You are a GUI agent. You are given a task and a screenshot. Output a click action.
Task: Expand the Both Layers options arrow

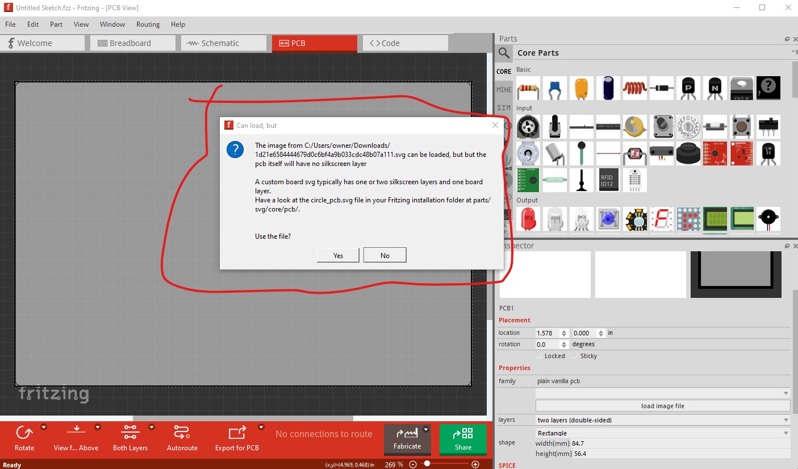152,427
